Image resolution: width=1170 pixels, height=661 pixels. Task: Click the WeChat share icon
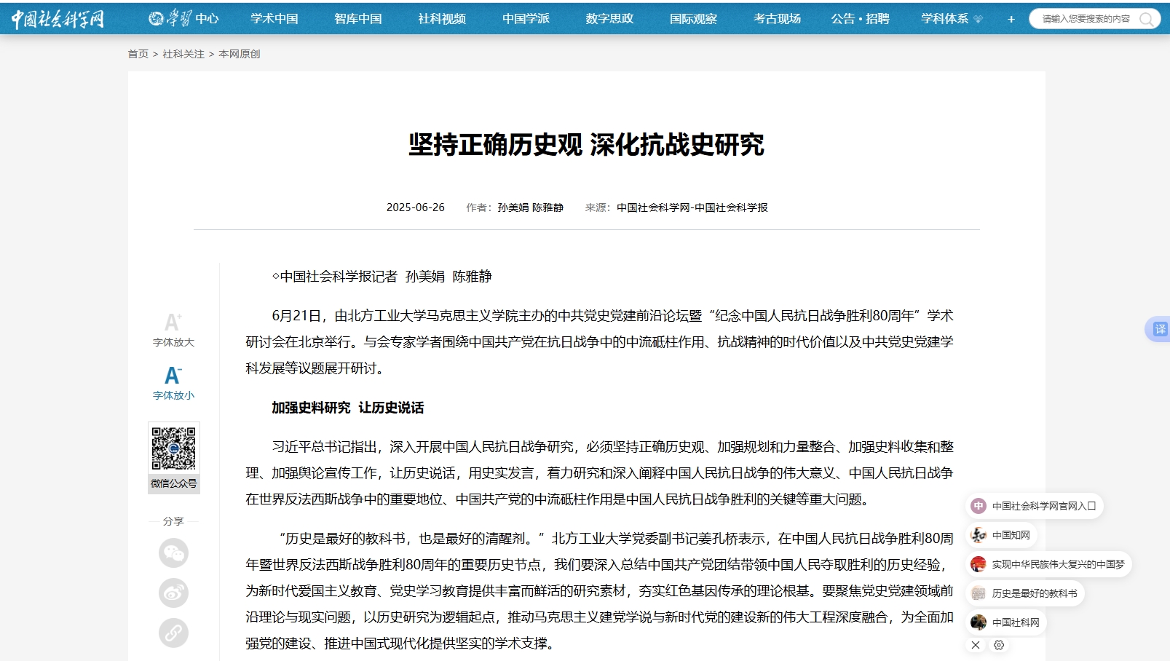tap(173, 553)
